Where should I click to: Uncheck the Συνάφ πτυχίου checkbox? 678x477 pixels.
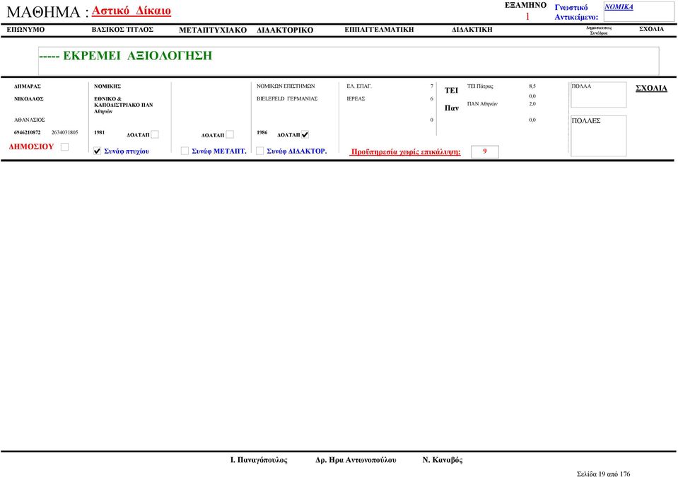tap(97, 151)
